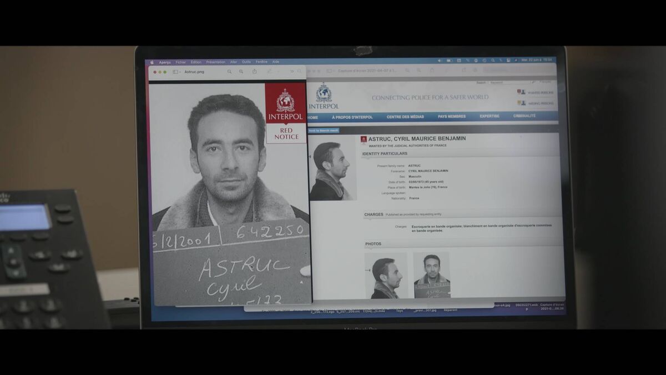The height and width of the screenshot is (375, 666).
Task: Select the Centre des Médias tab
Action: (405, 117)
